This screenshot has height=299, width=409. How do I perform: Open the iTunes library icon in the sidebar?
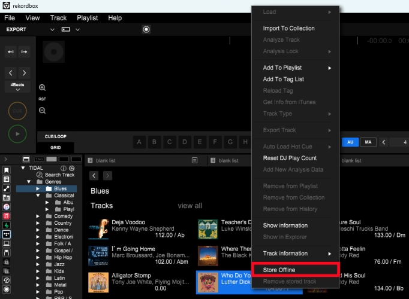[6, 207]
